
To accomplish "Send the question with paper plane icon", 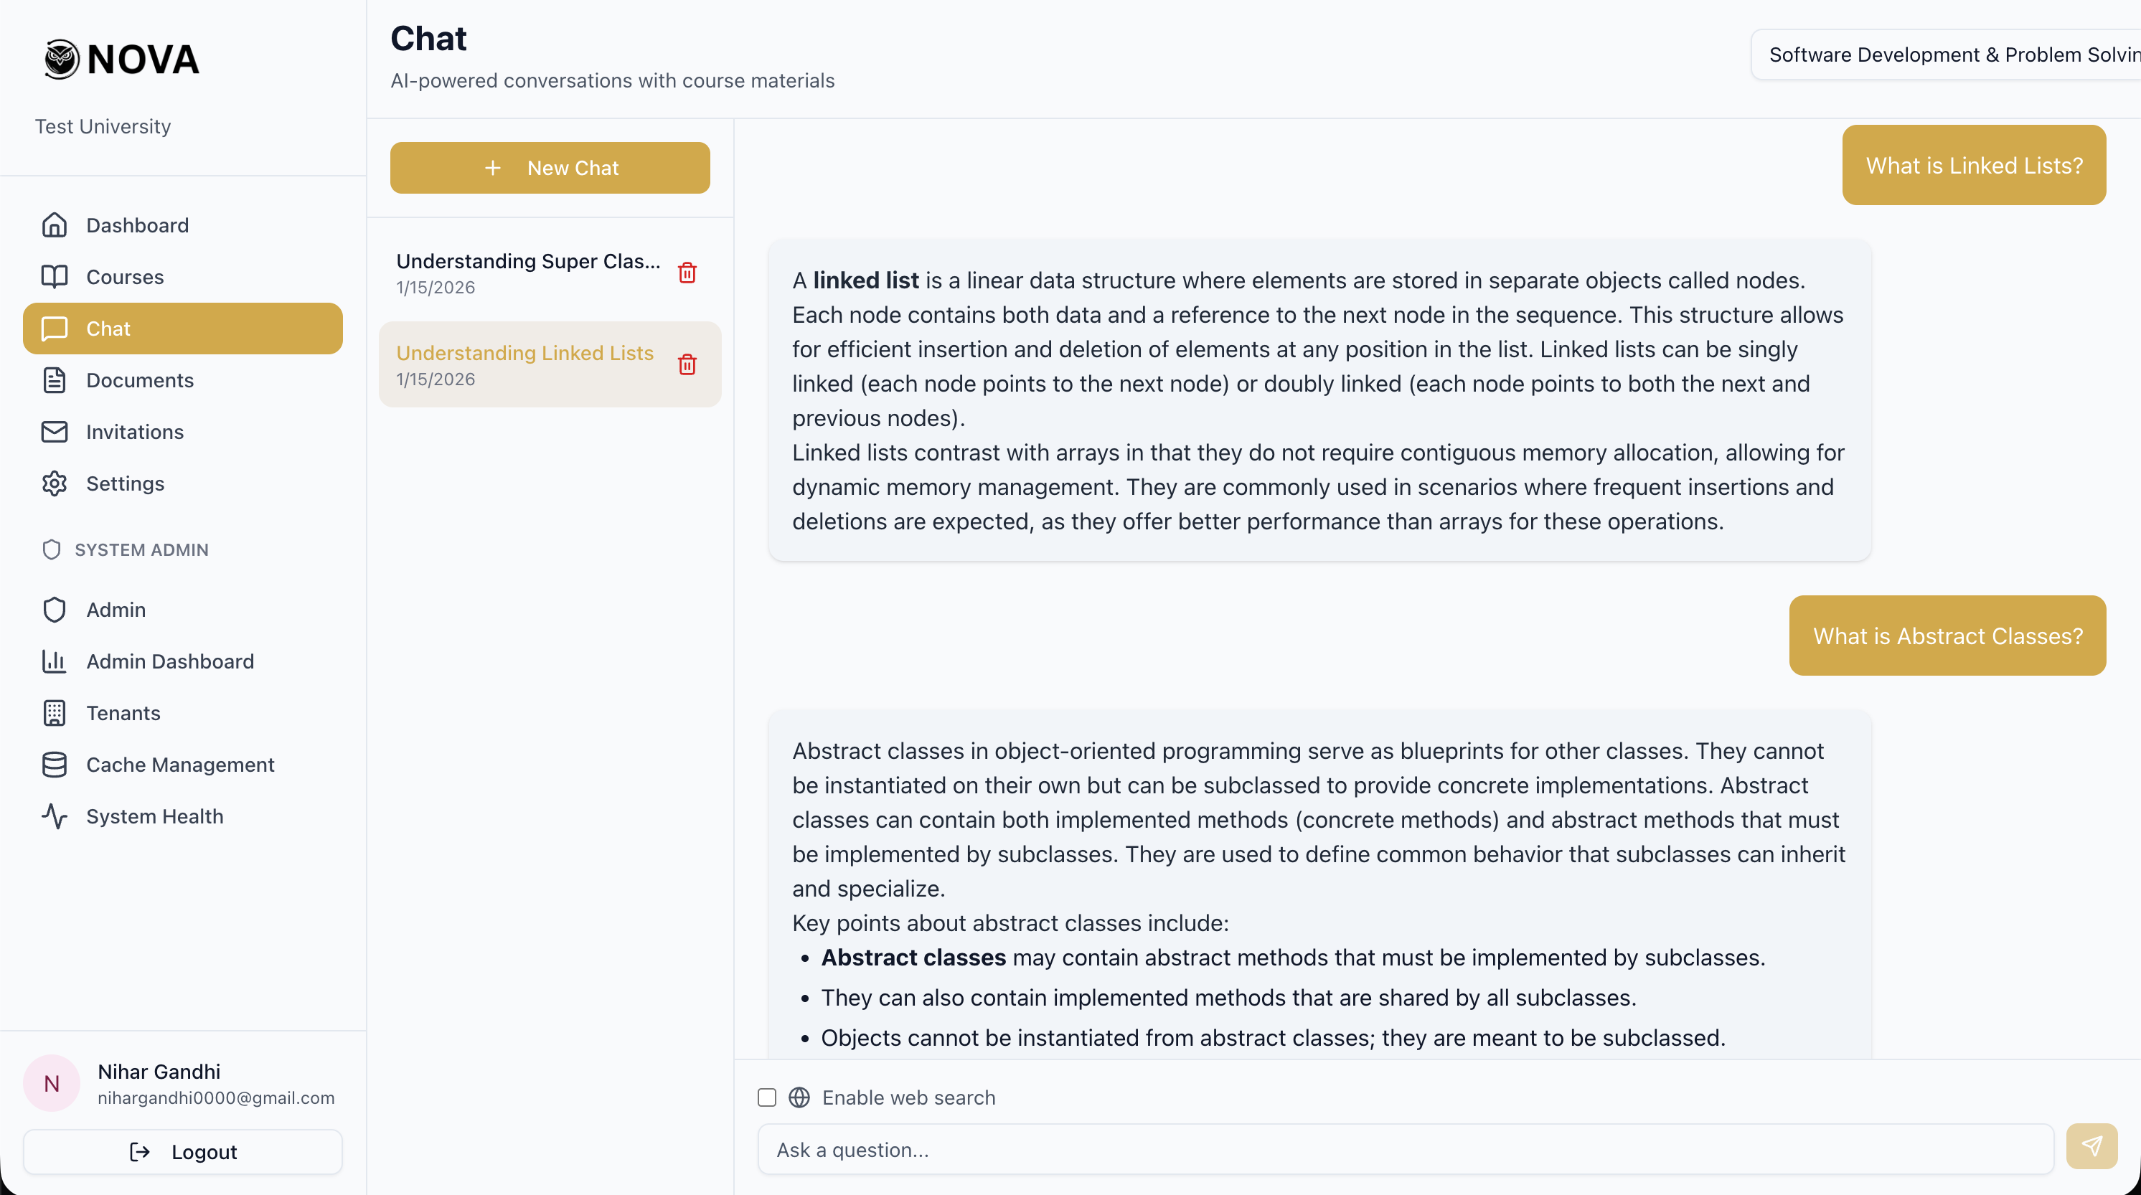I will tap(2091, 1147).
